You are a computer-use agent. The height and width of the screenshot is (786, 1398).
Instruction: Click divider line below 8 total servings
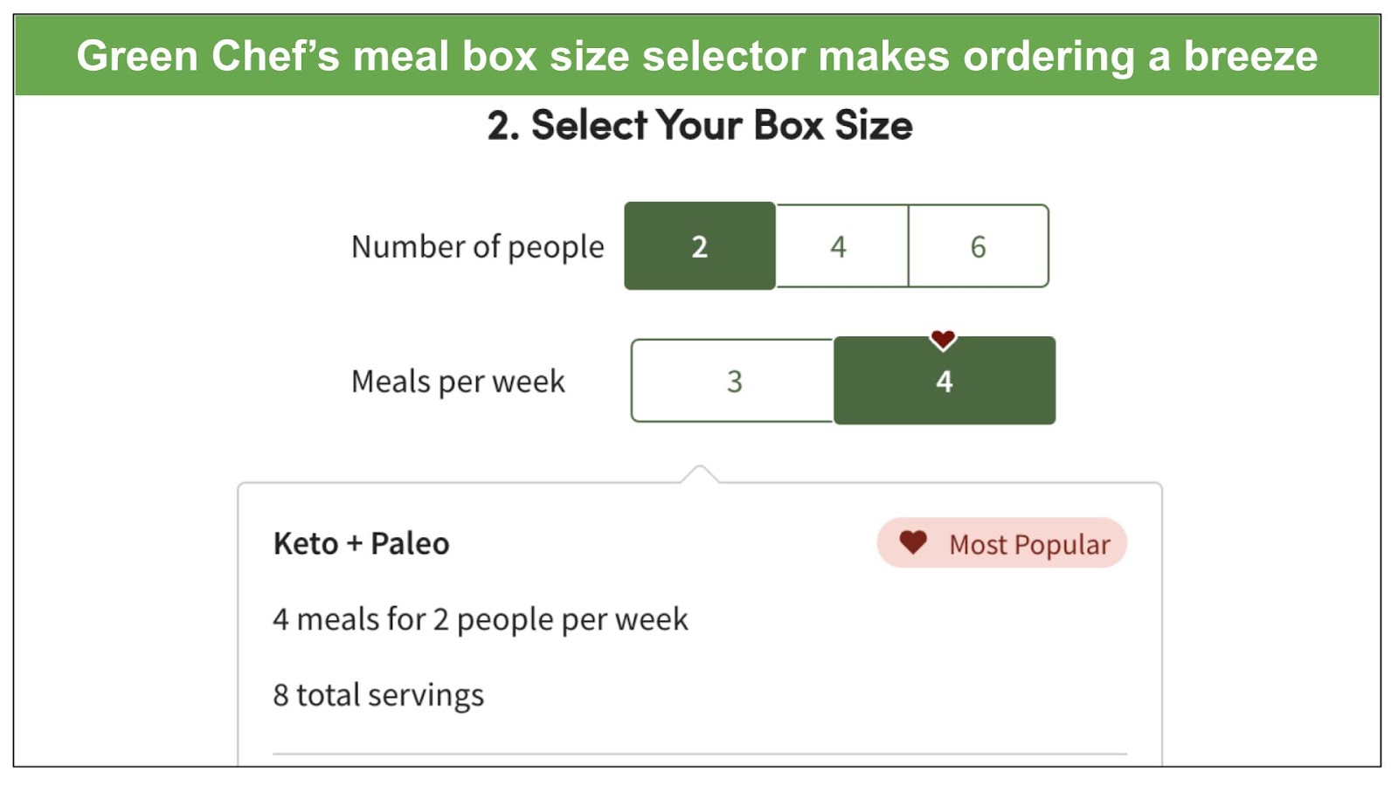point(700,754)
